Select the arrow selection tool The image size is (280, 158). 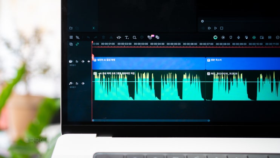click(78, 37)
